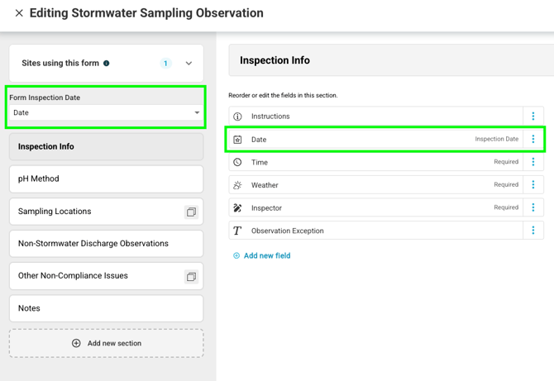The image size is (554, 381).
Task: Open Non-Stormwater Discharge Observations section
Action: (106, 244)
